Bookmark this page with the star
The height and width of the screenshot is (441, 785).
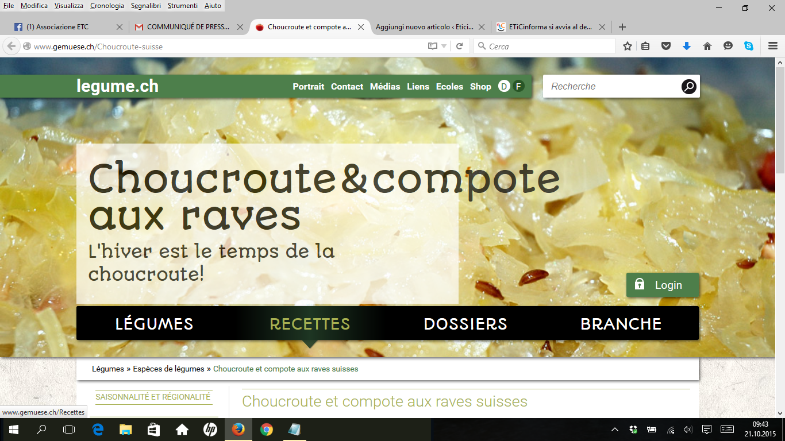(x=628, y=46)
